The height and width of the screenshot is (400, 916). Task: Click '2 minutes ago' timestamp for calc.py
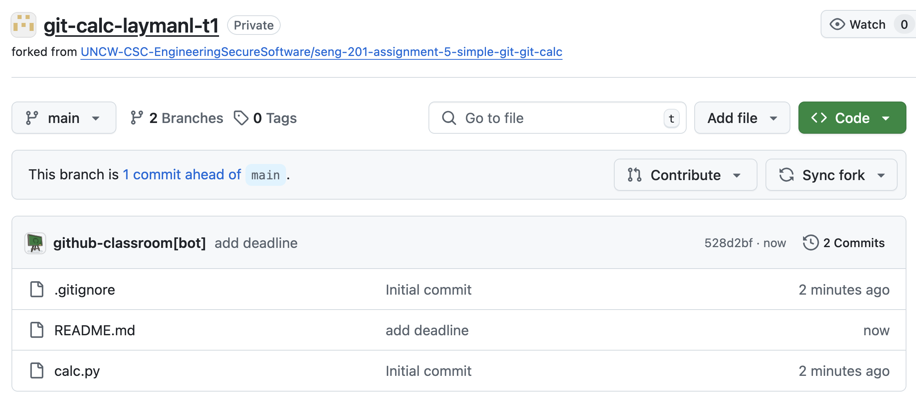coord(844,371)
